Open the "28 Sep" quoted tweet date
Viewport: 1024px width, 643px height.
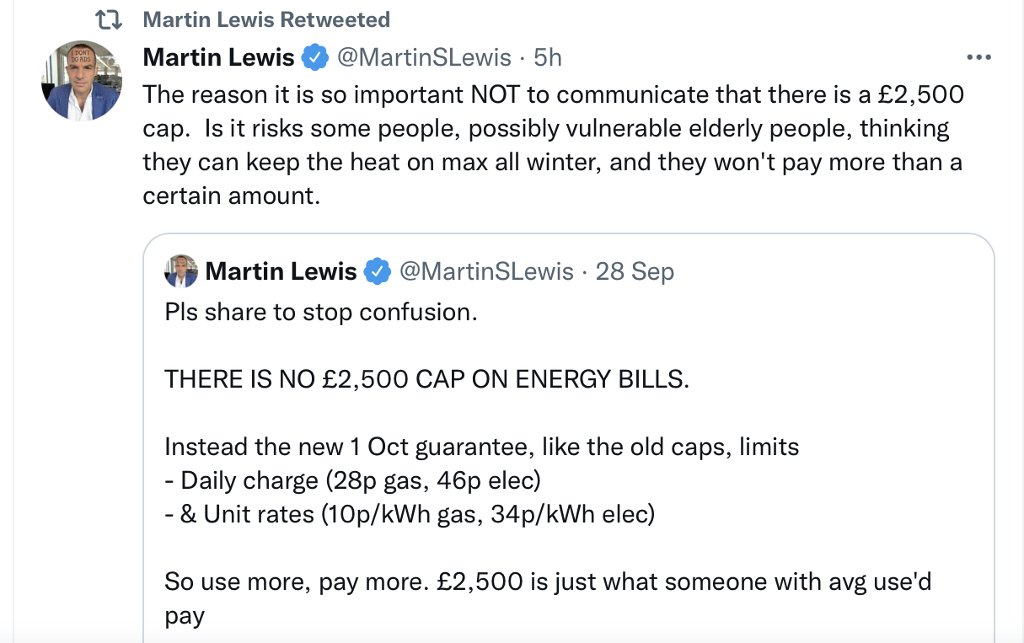pyautogui.click(x=635, y=271)
